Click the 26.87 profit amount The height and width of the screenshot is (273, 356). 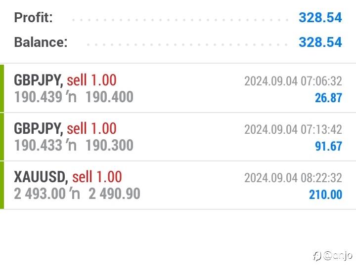[x=328, y=98]
